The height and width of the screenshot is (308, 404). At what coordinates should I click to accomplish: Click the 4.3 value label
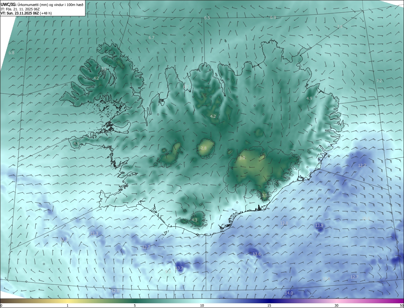coord(194,220)
